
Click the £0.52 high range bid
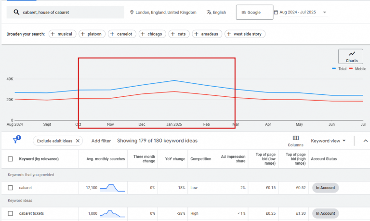301,188
